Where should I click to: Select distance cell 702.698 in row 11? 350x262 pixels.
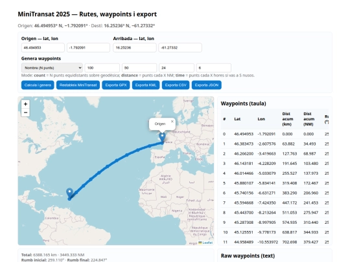pyautogui.click(x=290, y=242)
